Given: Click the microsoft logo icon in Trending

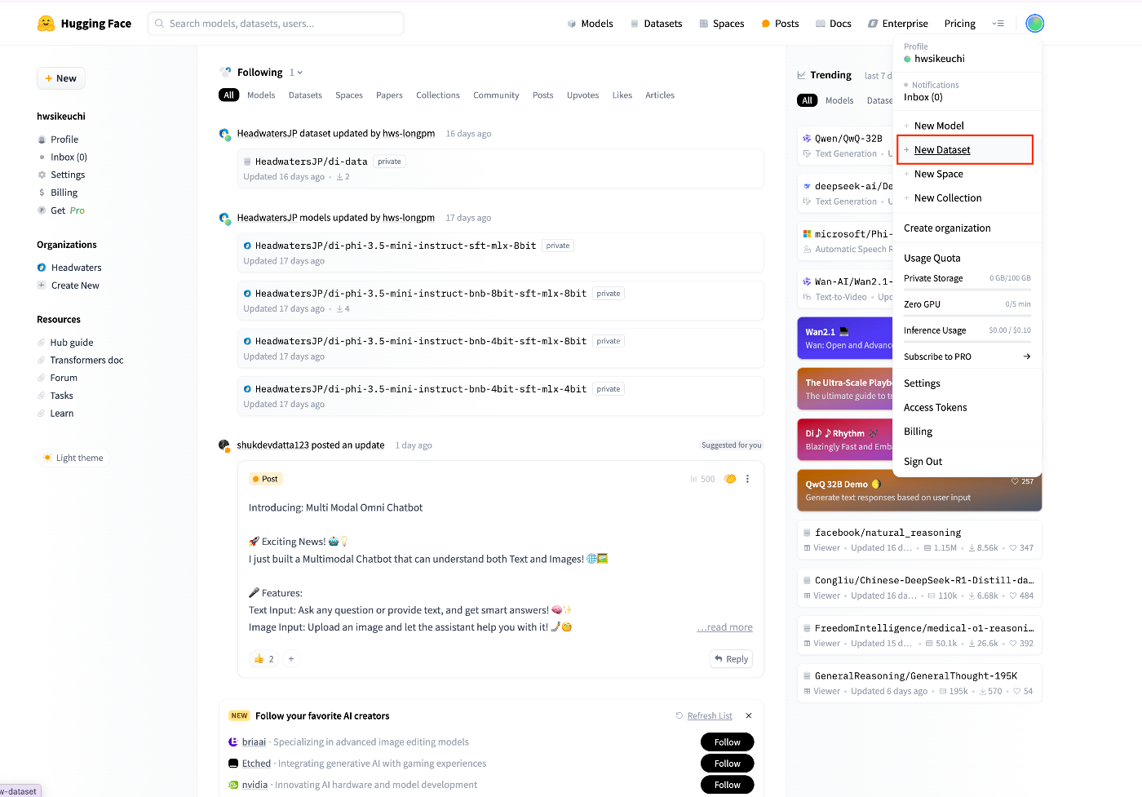Looking at the screenshot, I should click(x=807, y=234).
